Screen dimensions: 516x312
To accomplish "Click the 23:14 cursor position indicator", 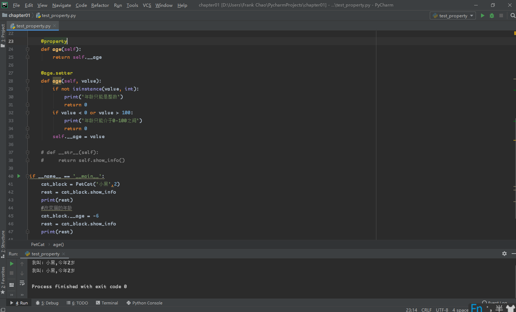I will click(x=411, y=310).
